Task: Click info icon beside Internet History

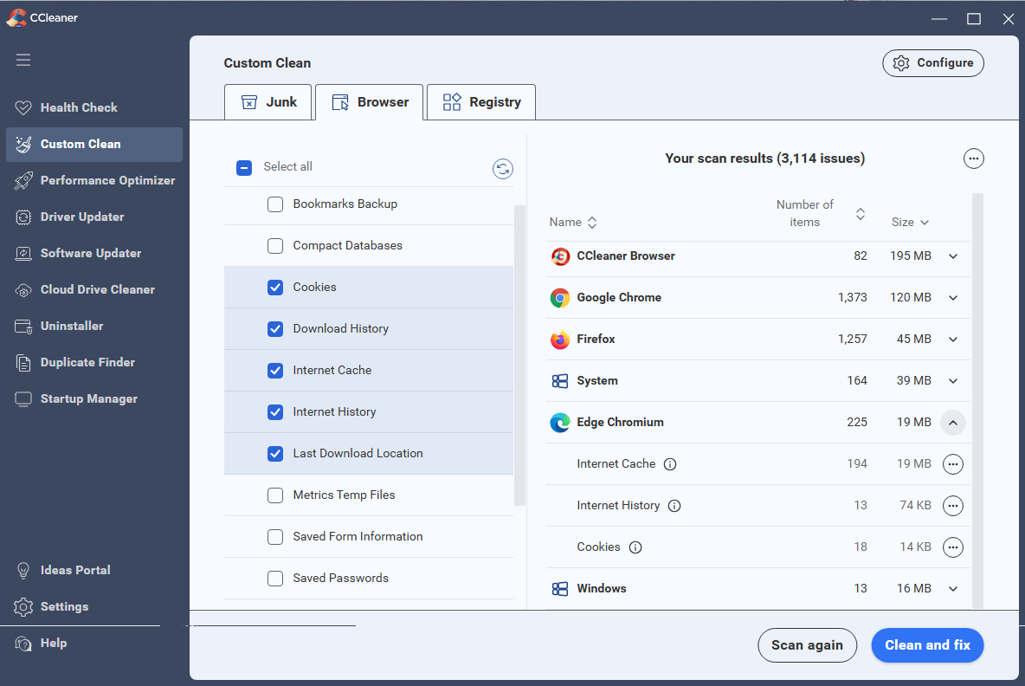Action: [x=674, y=506]
